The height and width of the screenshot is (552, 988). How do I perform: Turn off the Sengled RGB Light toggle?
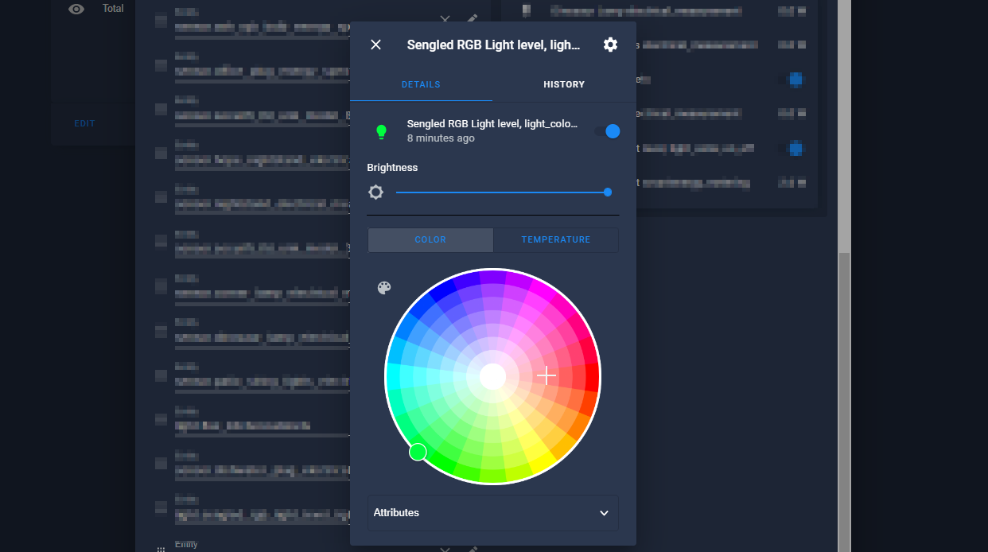coord(607,131)
